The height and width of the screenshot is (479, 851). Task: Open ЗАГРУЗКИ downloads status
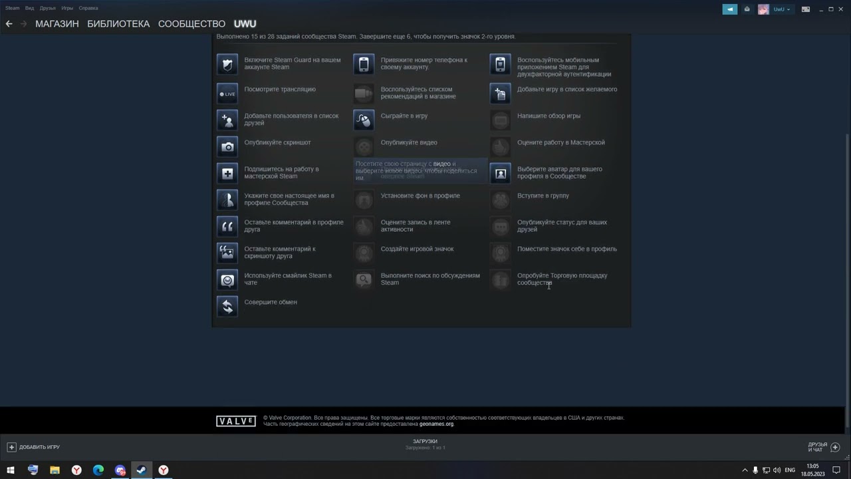tap(425, 444)
